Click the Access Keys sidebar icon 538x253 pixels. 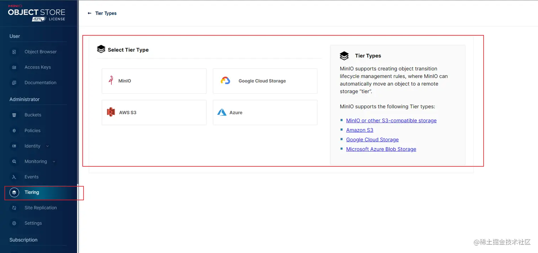coord(14,67)
